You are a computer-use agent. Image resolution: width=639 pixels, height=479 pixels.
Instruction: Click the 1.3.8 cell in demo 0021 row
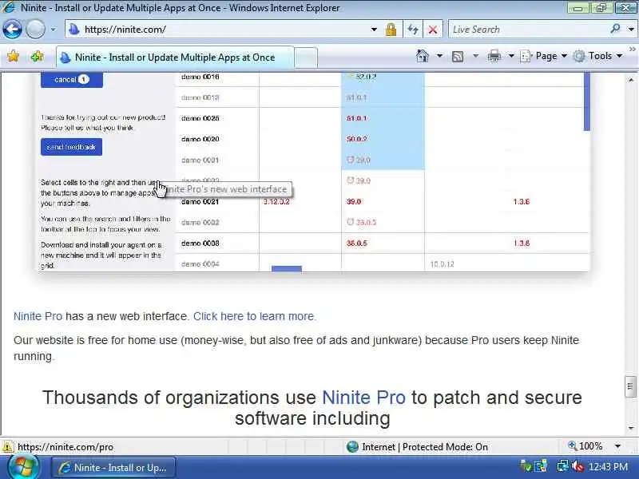coord(522,202)
